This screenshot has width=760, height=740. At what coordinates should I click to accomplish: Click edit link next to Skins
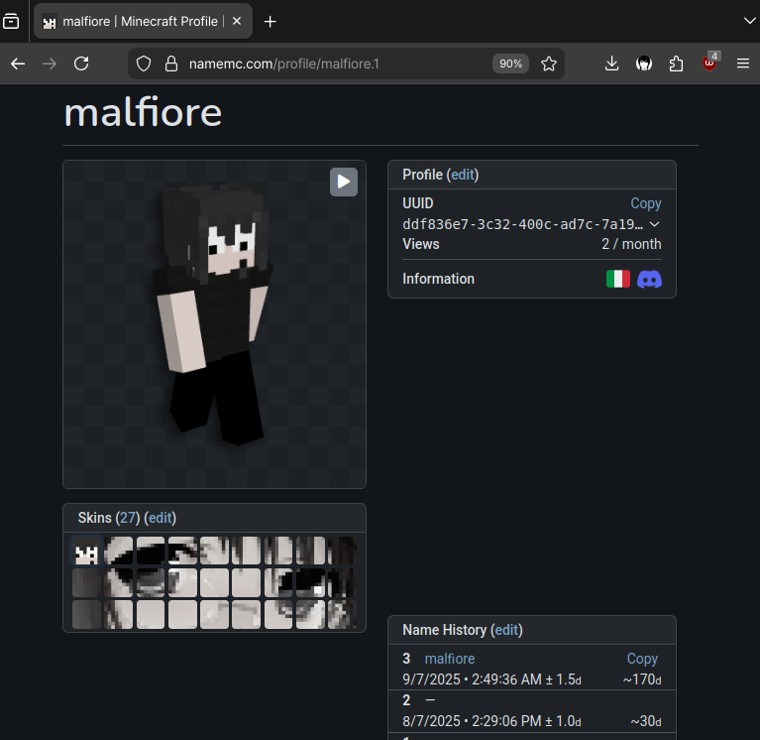tap(160, 518)
